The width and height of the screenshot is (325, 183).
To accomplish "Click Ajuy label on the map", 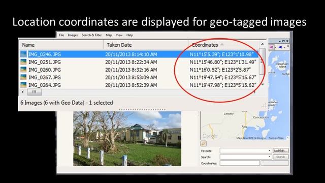I will pos(244,127).
